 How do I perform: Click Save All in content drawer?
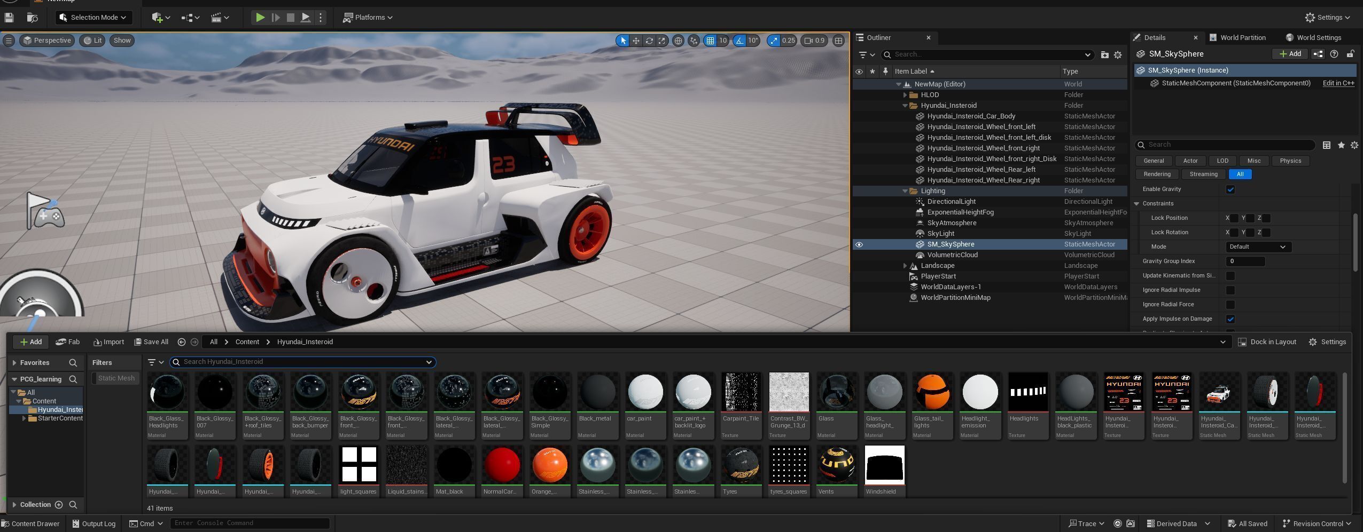151,342
